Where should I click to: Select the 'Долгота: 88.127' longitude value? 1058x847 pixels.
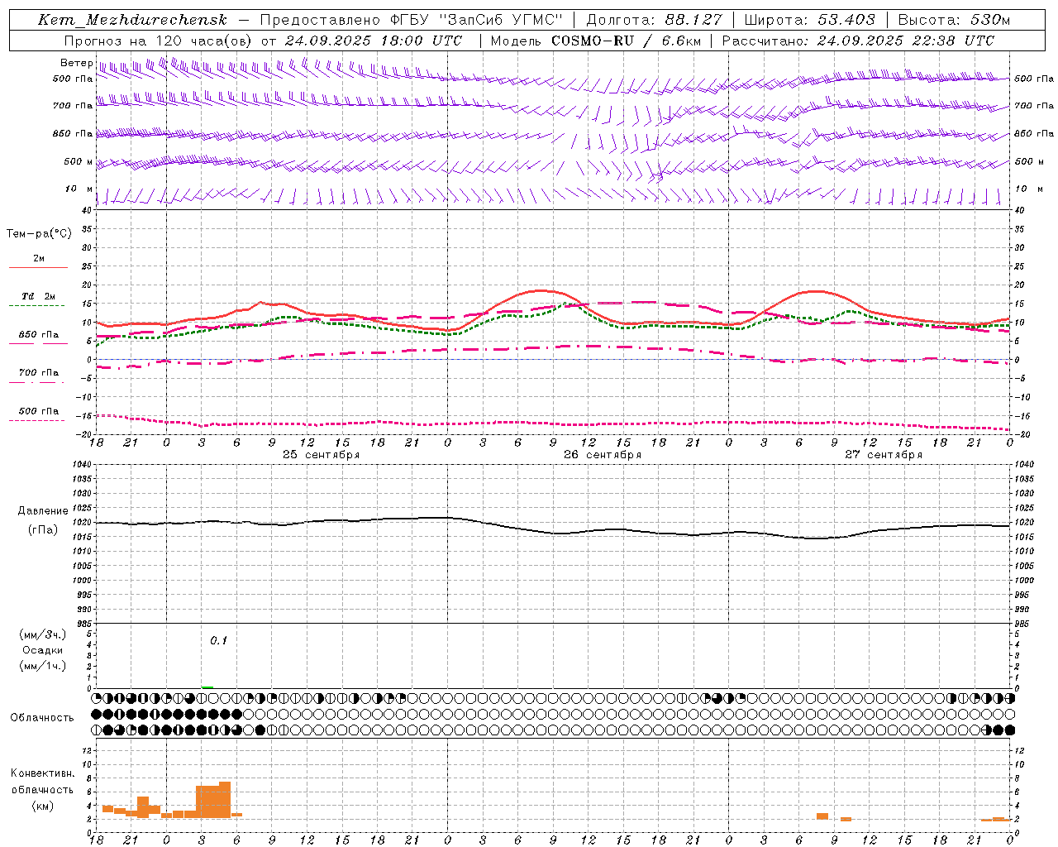coord(654,20)
